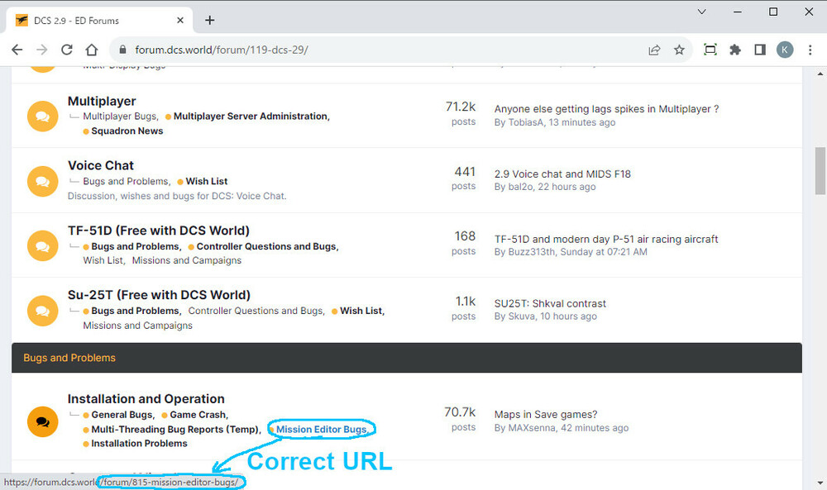Open Multiplayer Server Administration subforum
This screenshot has width=827, height=490.
click(250, 117)
